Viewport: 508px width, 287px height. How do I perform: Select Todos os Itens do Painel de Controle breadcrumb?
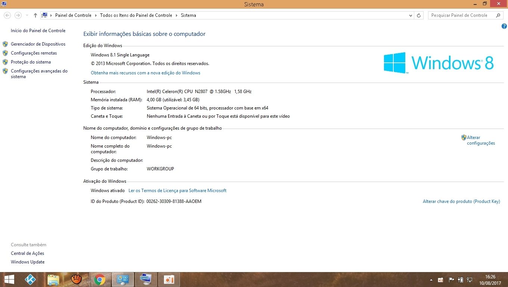point(136,15)
